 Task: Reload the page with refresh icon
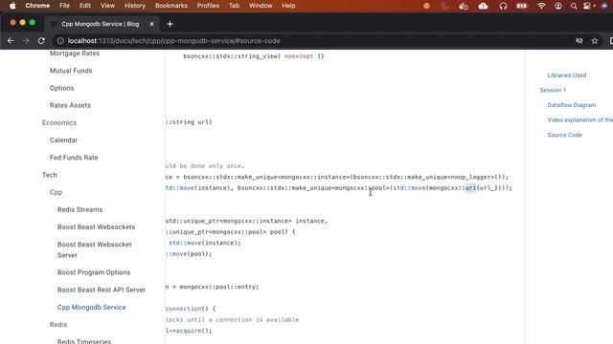(41, 40)
